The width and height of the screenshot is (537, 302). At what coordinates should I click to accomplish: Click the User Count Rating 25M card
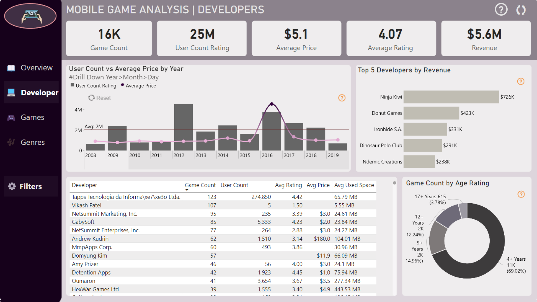(x=202, y=38)
